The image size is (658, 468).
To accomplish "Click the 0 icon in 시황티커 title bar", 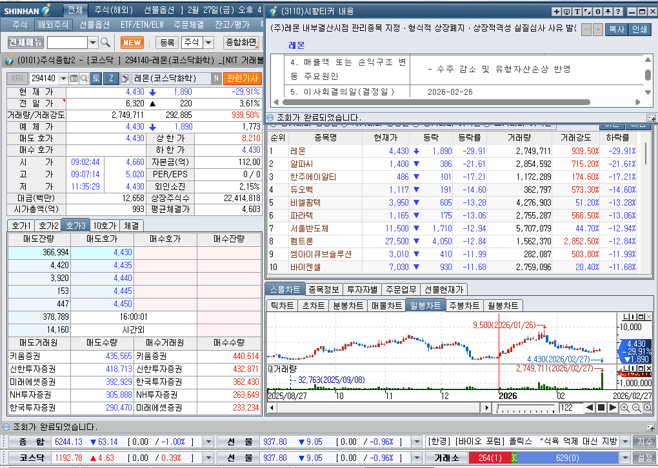I will coord(597,12).
